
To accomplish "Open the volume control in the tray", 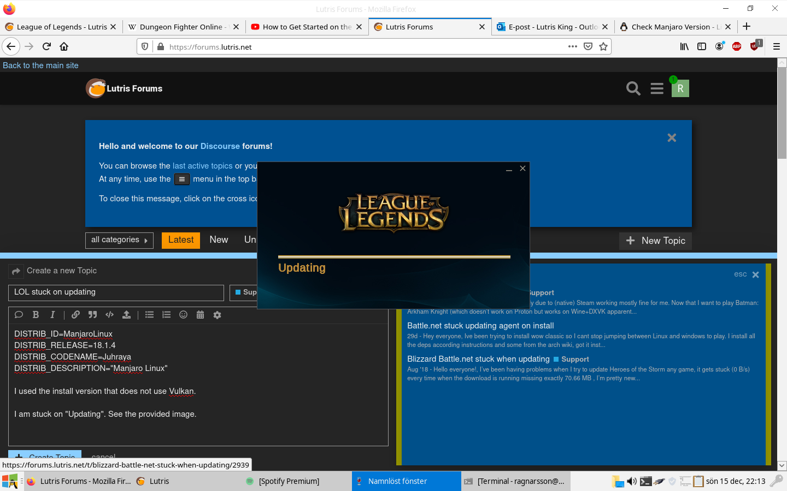I will point(632,481).
